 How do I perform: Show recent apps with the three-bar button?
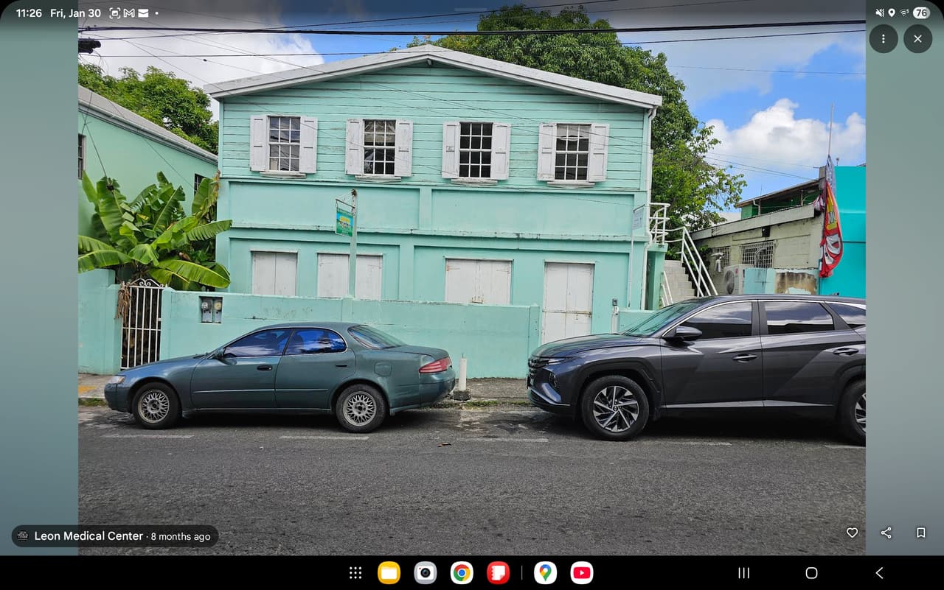744,573
